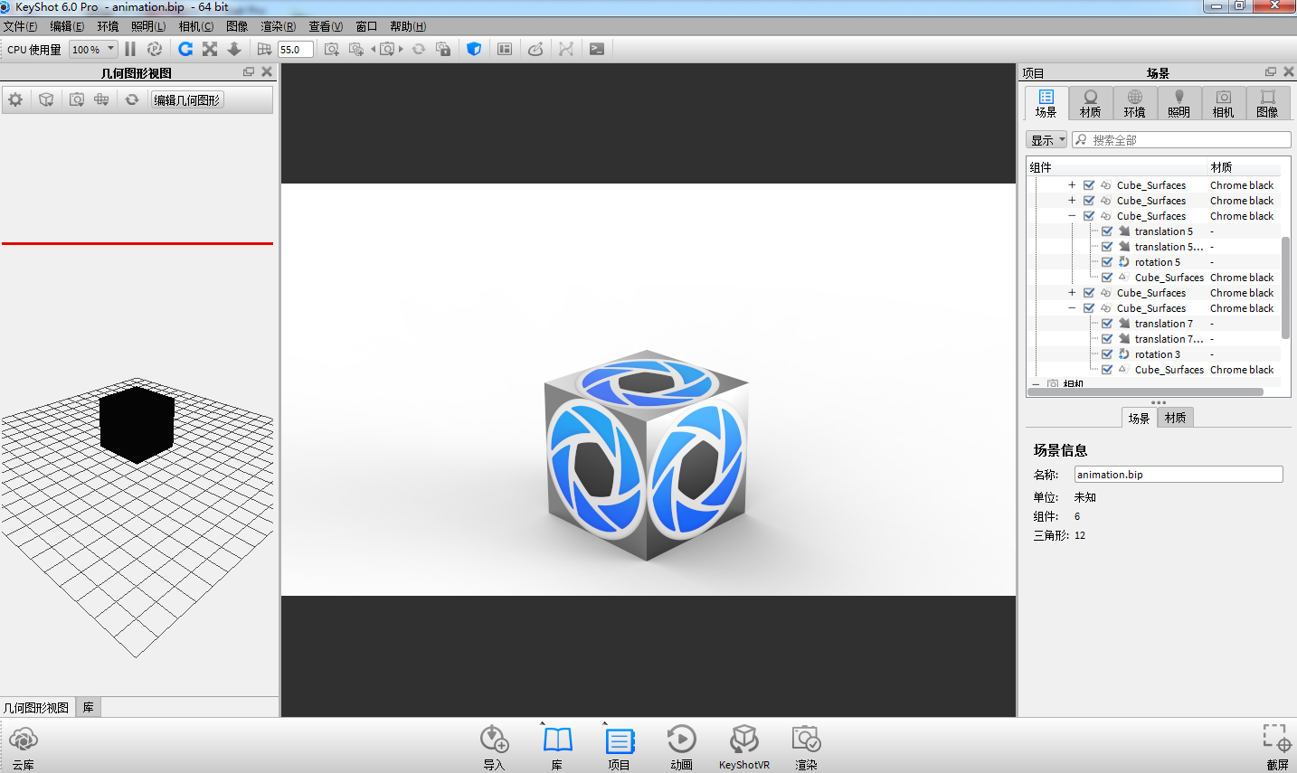Click the 编辑几何图形 button
Image resolution: width=1297 pixels, height=773 pixels.
point(187,99)
